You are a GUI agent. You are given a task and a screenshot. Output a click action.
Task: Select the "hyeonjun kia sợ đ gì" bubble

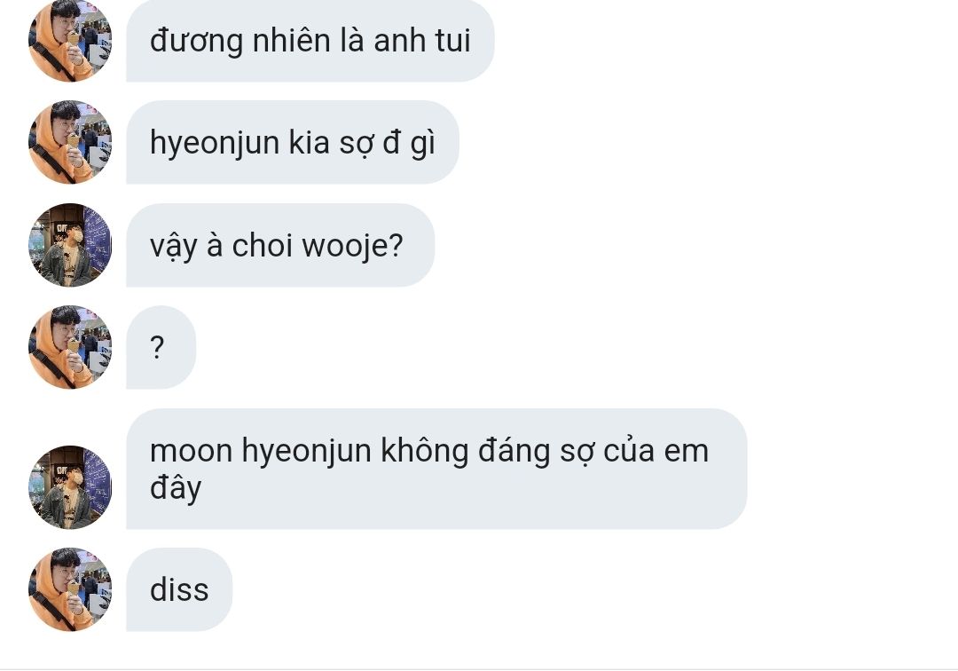coord(293,142)
